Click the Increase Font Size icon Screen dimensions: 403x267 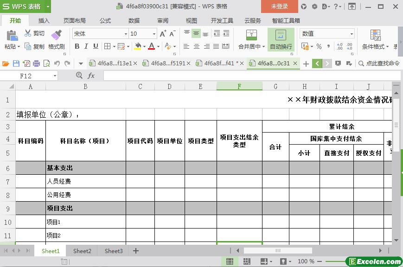tap(163, 34)
